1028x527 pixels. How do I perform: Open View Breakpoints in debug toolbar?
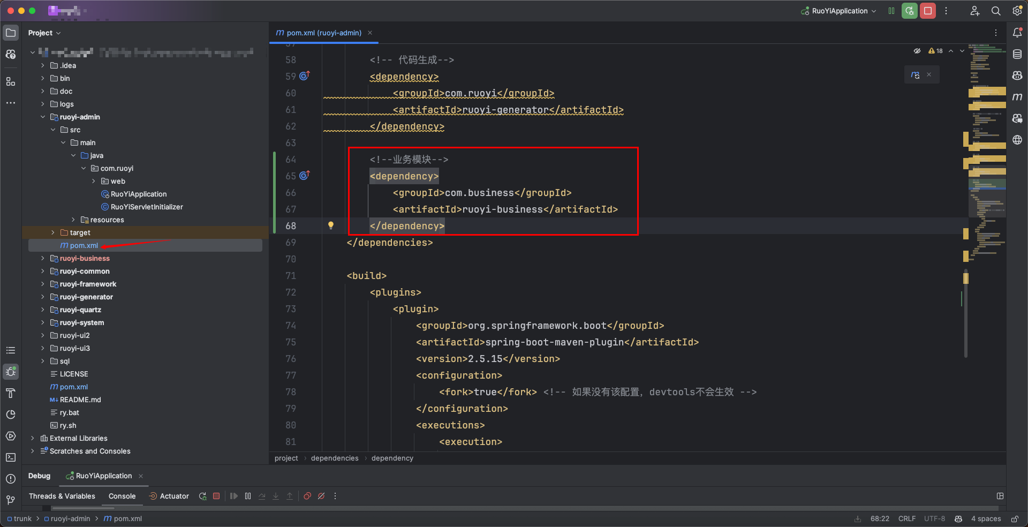[307, 496]
